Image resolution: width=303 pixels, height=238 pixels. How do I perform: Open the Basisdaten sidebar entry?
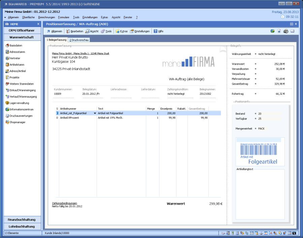click(x=14, y=46)
